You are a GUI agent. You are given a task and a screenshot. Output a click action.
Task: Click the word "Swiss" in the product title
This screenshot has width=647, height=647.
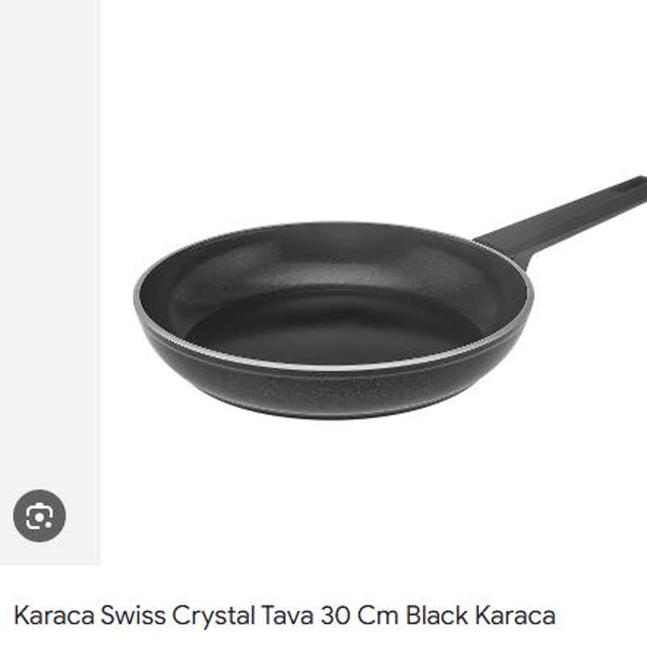(x=133, y=616)
